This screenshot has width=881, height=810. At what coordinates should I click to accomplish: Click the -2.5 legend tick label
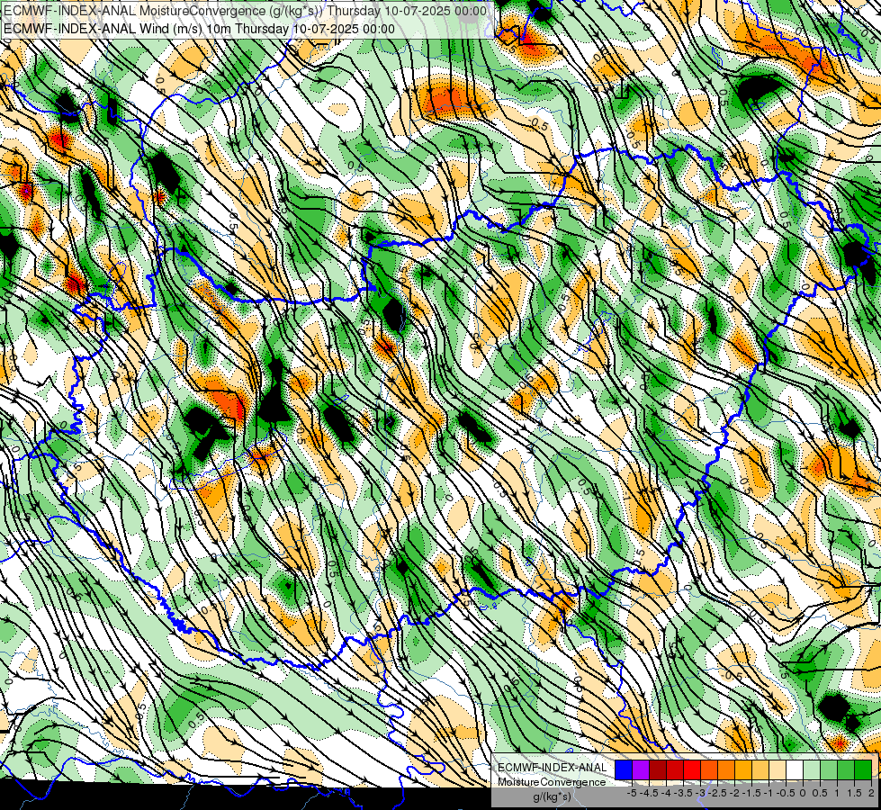(x=717, y=793)
